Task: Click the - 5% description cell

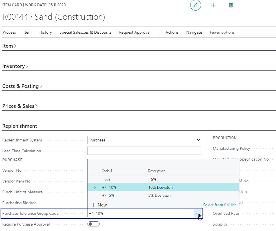Action: pyautogui.click(x=152, y=179)
